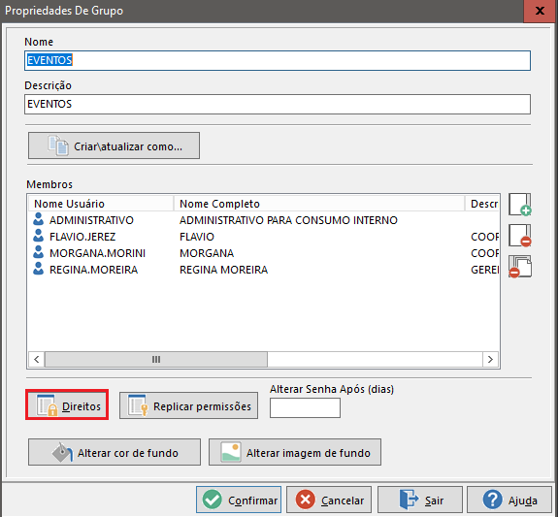This screenshot has height=517, width=558.
Task: Click Criar\atualizar como... button
Action: tap(114, 145)
